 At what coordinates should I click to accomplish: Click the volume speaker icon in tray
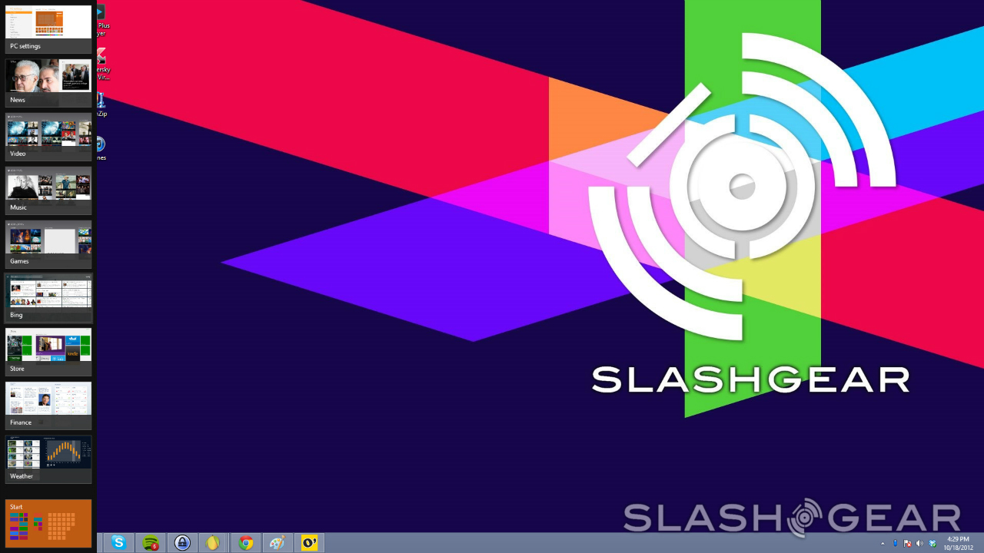(x=920, y=544)
